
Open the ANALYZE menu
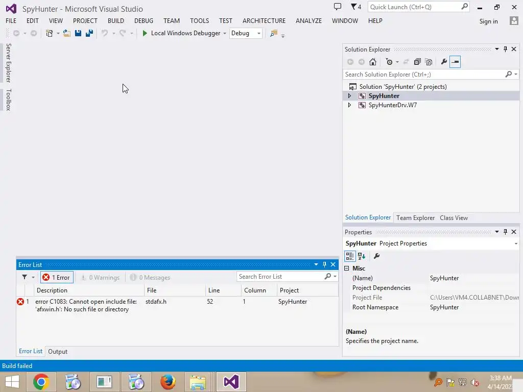click(x=308, y=20)
